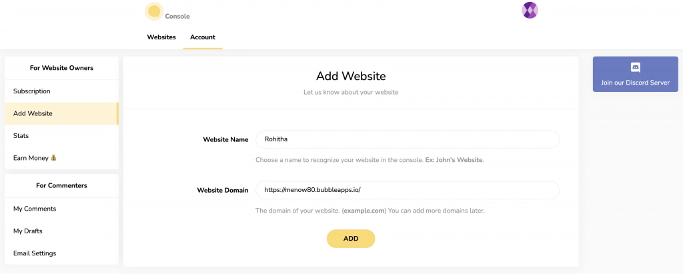Focus the Website Name input field

coord(408,139)
